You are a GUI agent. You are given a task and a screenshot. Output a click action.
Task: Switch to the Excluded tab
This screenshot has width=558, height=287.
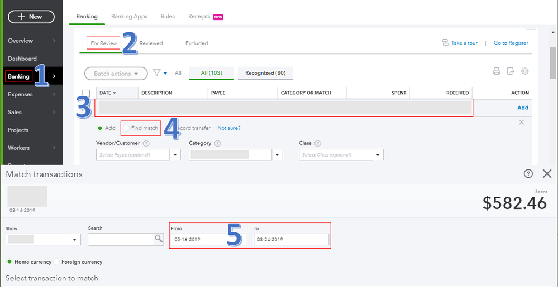pos(197,43)
